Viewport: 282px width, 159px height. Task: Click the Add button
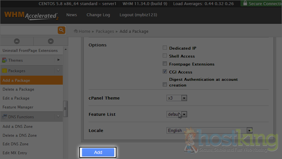tap(98, 152)
